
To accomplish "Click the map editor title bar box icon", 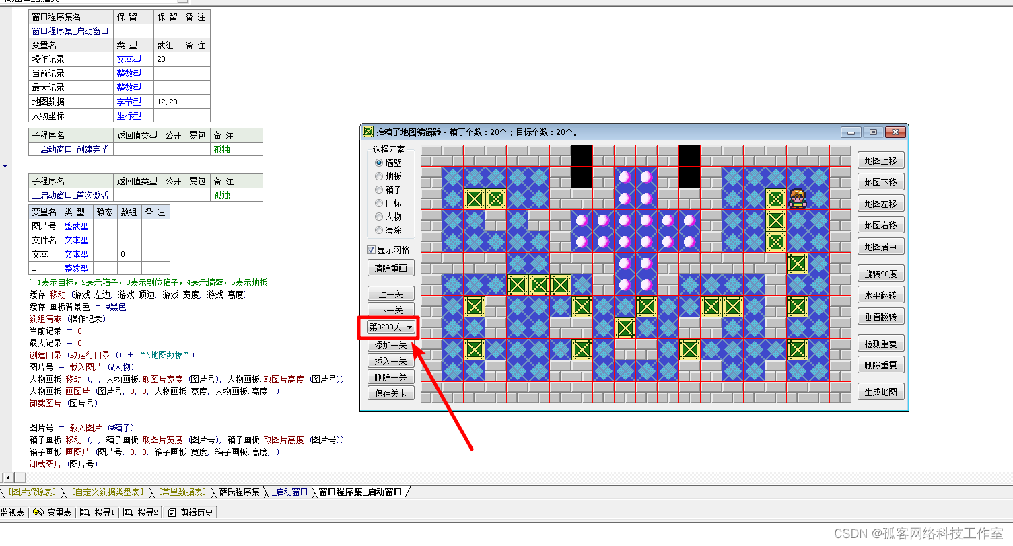I will pyautogui.click(x=368, y=132).
